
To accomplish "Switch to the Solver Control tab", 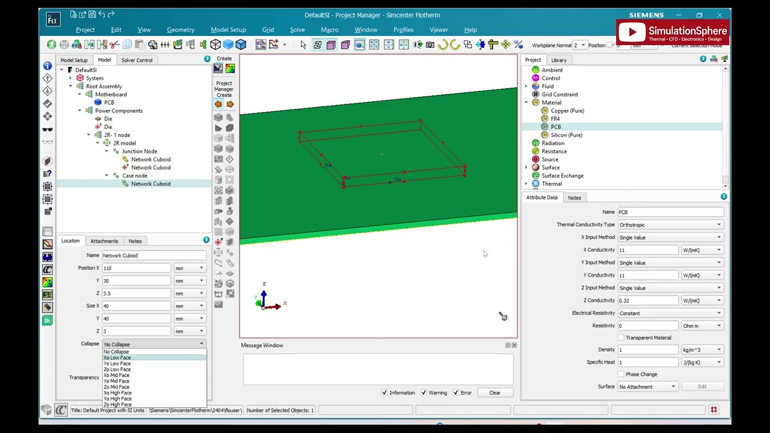I will pos(137,60).
